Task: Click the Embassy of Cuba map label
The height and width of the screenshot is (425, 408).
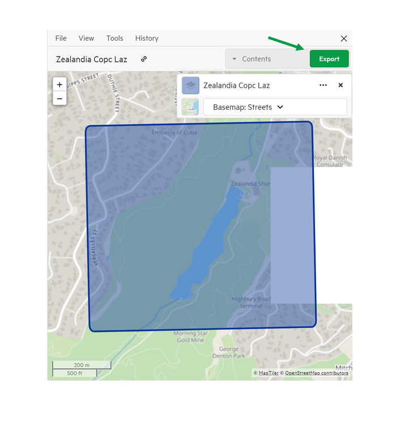Action: tap(175, 132)
